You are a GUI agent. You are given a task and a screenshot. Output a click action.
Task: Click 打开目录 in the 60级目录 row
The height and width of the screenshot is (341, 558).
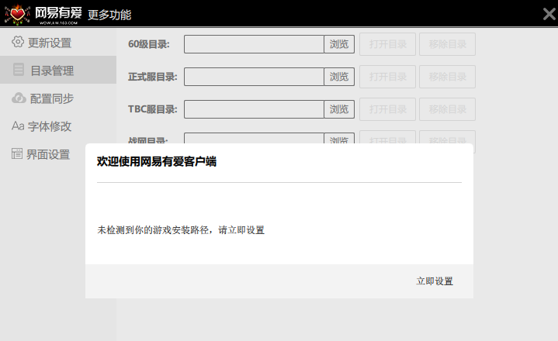pos(388,44)
